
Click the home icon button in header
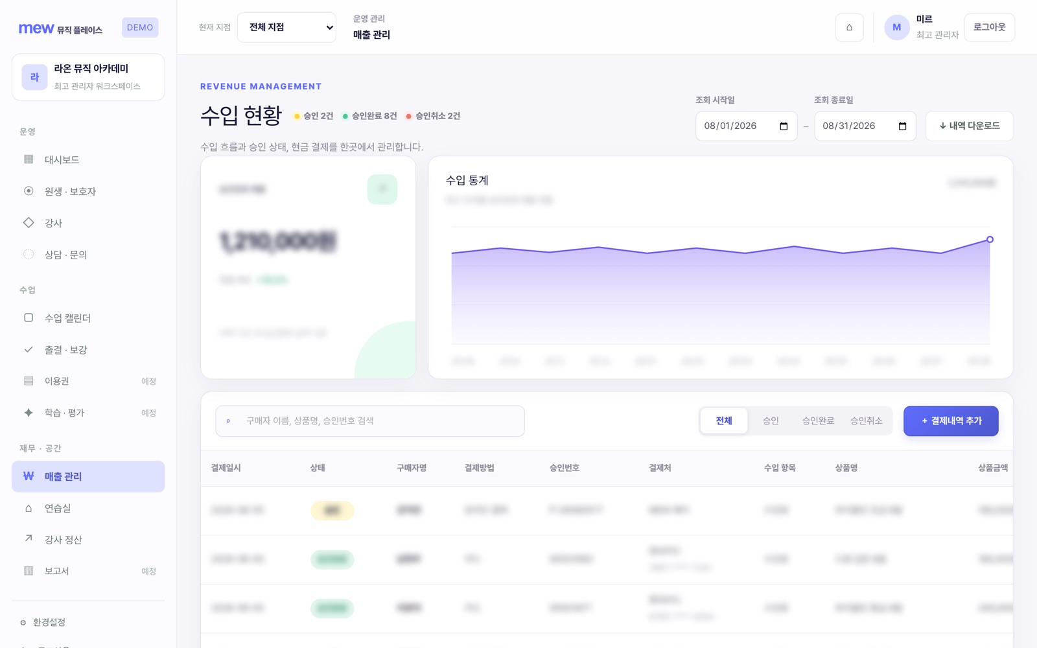coord(849,27)
